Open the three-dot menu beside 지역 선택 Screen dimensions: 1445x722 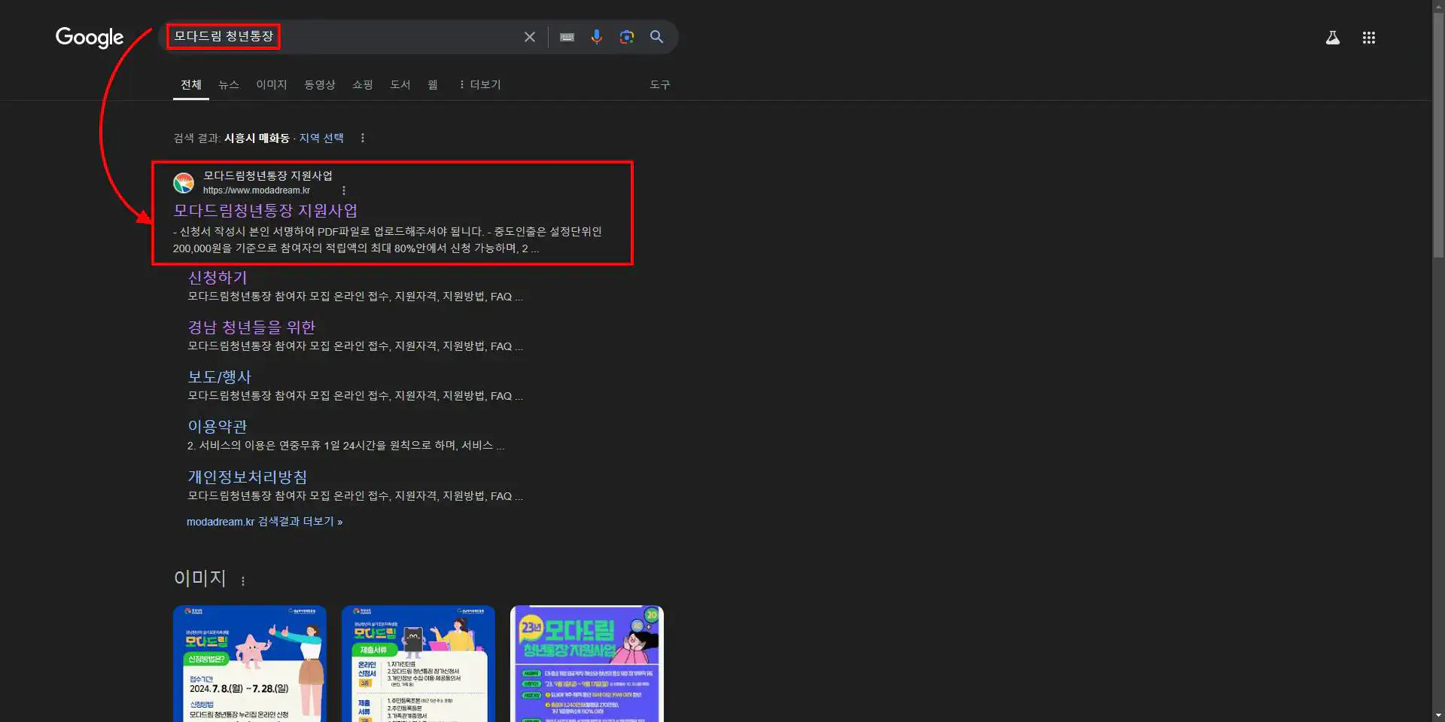tap(363, 138)
